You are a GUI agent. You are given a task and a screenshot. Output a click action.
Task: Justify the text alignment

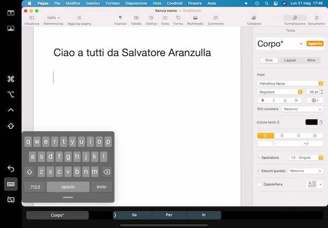[315, 136]
